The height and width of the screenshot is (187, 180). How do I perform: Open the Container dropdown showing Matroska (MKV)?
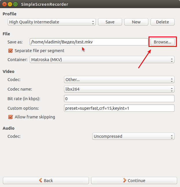point(102,60)
